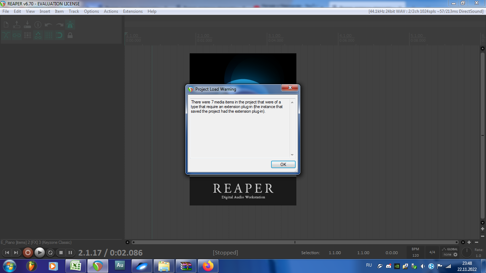Click the Open Project toolbar icon
This screenshot has height=273, width=486.
tap(17, 25)
